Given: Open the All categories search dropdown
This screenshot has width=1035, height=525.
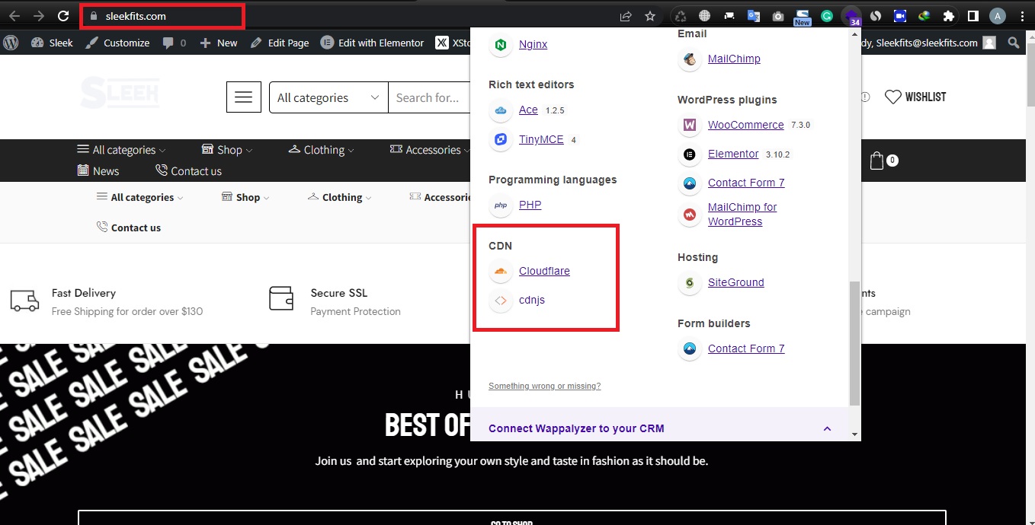Looking at the screenshot, I should pos(328,97).
